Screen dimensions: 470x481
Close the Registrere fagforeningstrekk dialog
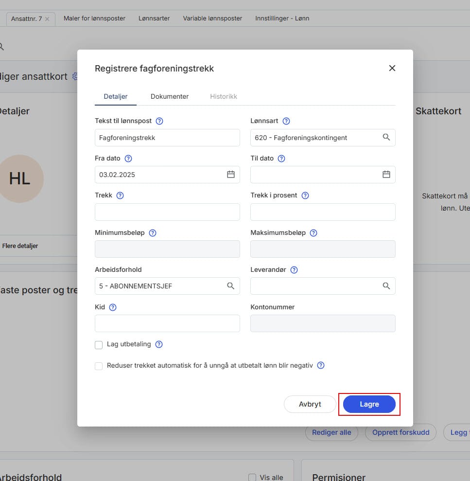point(392,68)
